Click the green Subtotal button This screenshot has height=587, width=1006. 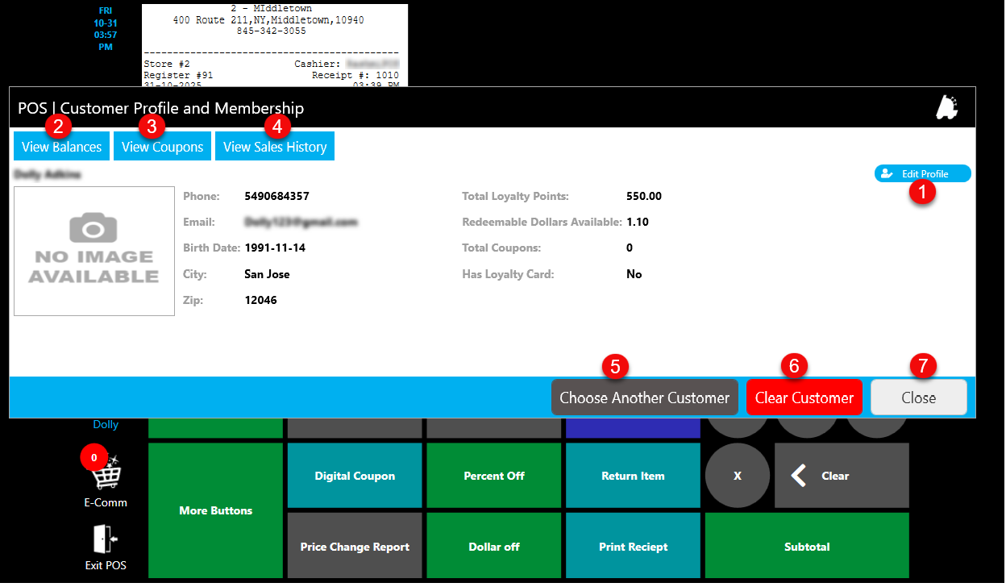807,547
